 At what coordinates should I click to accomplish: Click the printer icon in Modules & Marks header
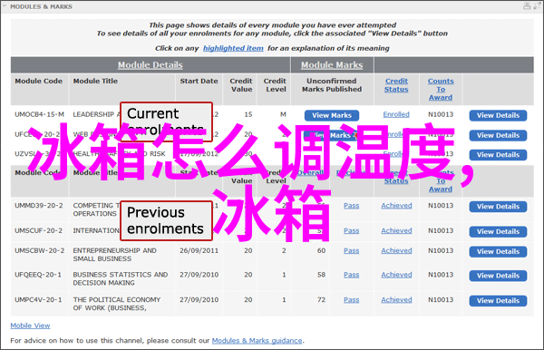[527, 6]
